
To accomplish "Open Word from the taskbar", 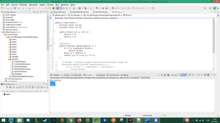I will click(x=147, y=120).
